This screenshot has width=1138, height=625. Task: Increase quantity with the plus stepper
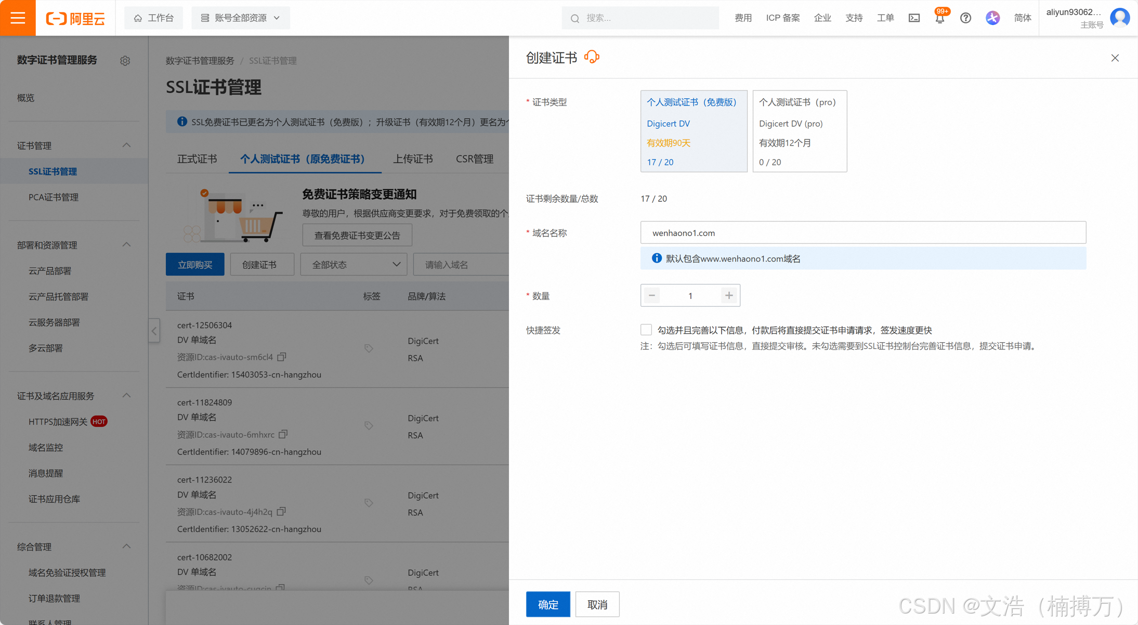(729, 295)
